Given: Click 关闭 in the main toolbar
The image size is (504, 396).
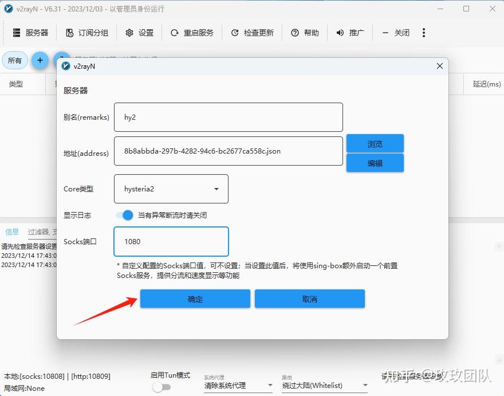Looking at the screenshot, I should click(x=396, y=33).
